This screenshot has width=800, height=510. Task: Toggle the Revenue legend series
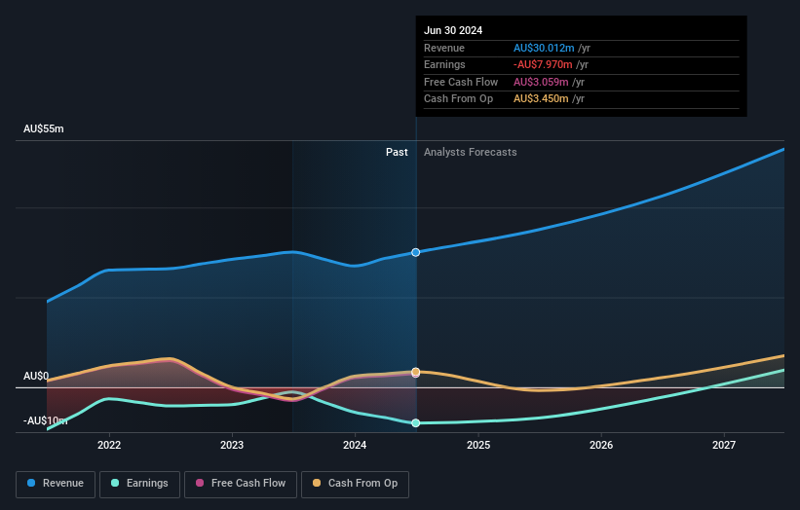coord(56,484)
